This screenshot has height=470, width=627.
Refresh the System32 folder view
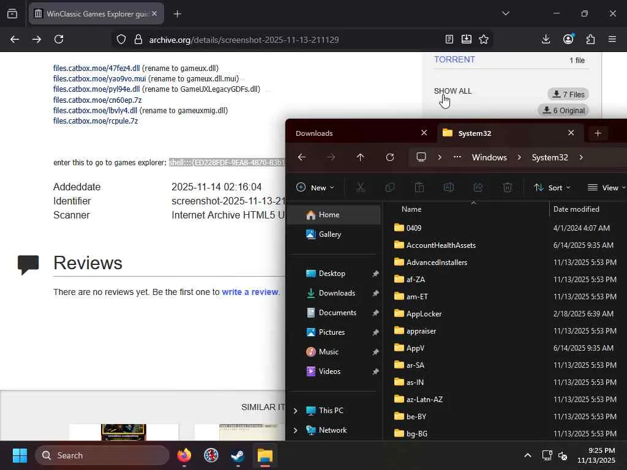pos(390,157)
